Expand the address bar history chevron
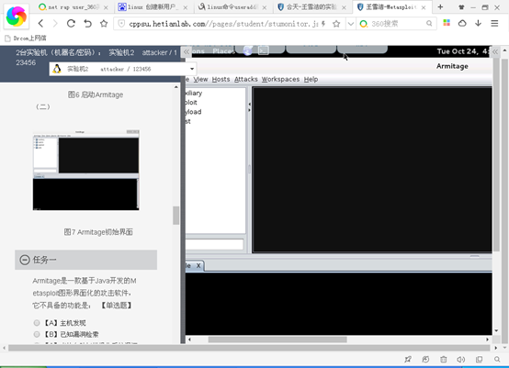The width and height of the screenshot is (509, 368). pos(351,23)
